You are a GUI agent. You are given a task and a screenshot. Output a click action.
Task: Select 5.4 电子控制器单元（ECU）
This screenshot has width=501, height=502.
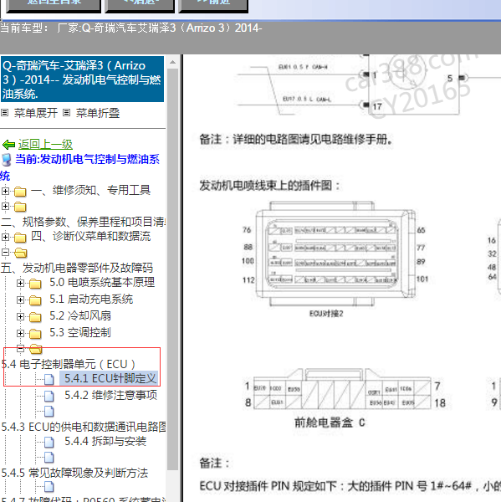[69, 364]
